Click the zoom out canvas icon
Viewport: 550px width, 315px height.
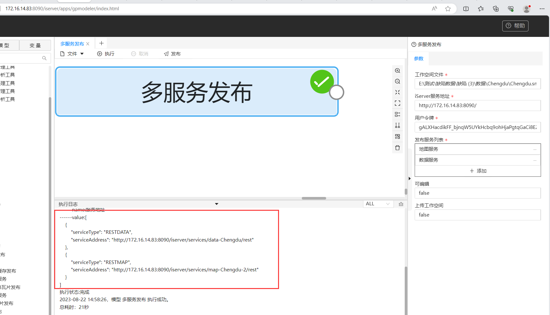[397, 81]
